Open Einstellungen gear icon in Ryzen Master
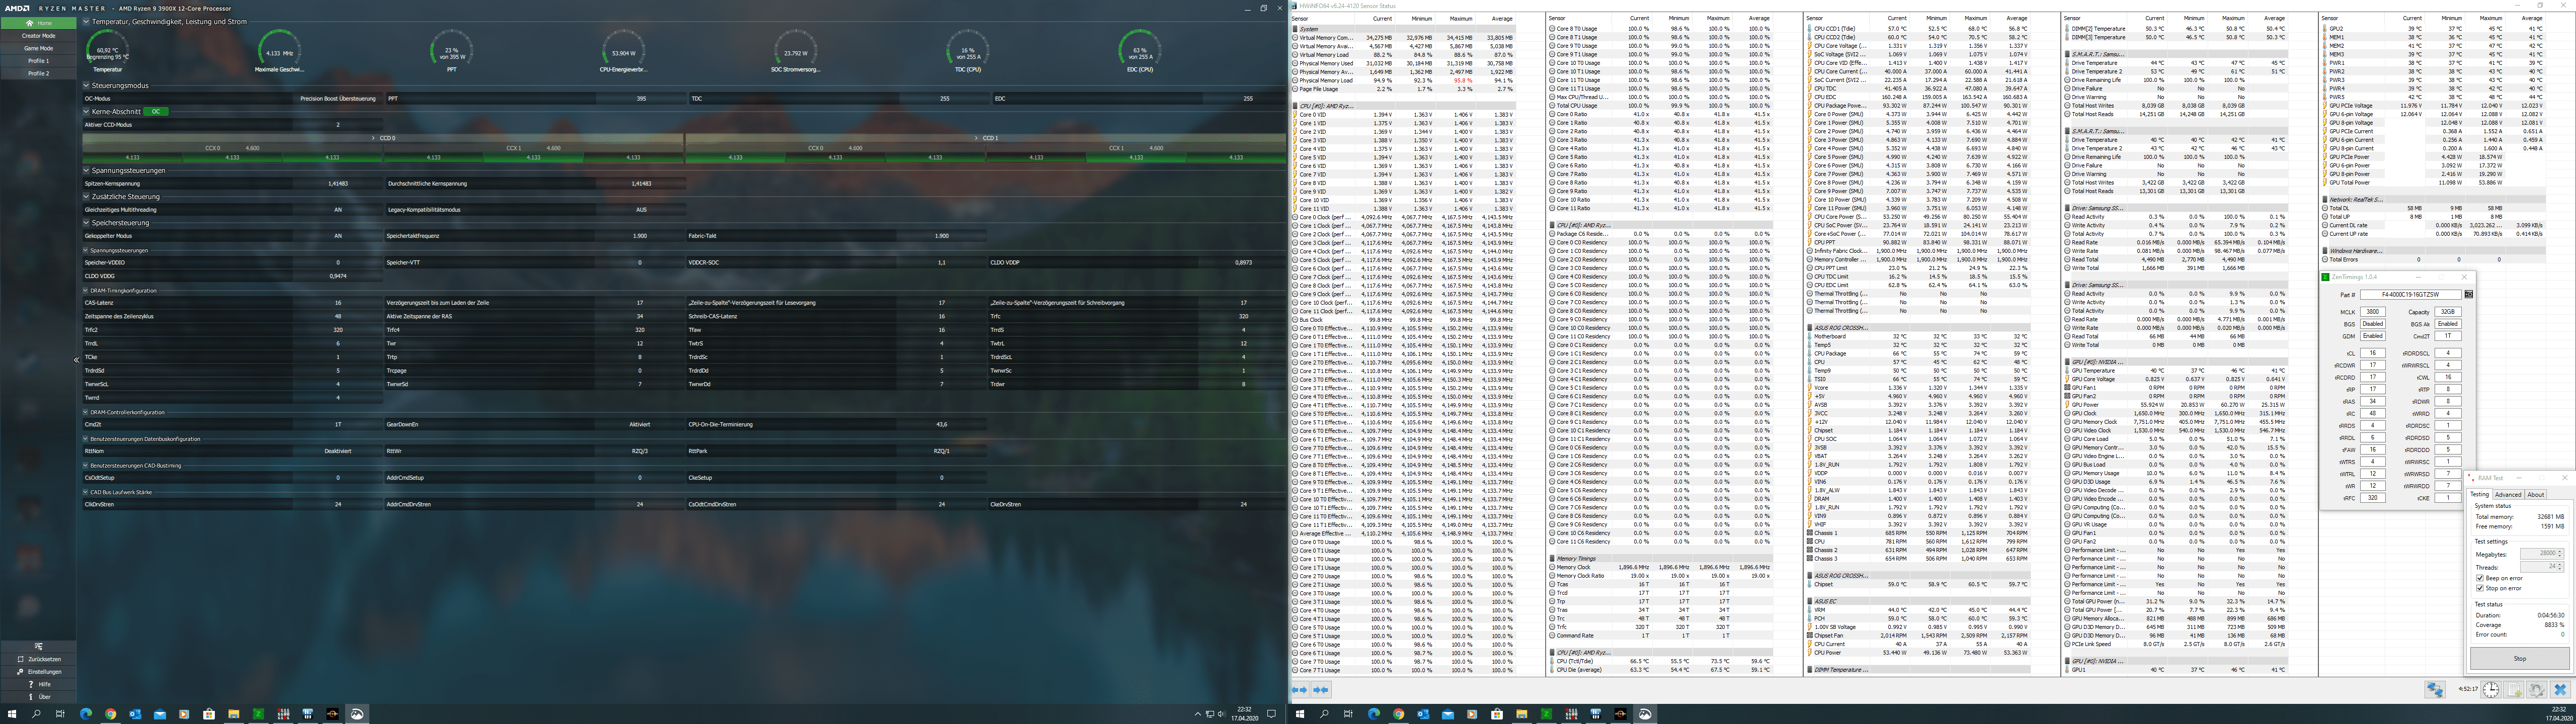Screen dimensions: 2576x724 20,672
